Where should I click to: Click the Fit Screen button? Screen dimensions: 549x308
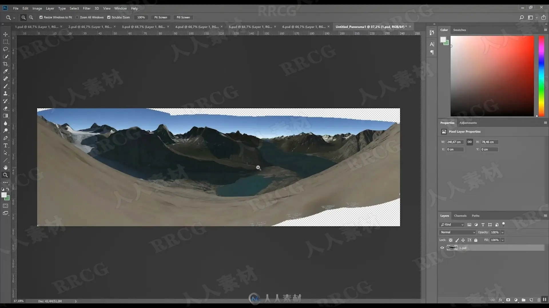click(x=161, y=17)
